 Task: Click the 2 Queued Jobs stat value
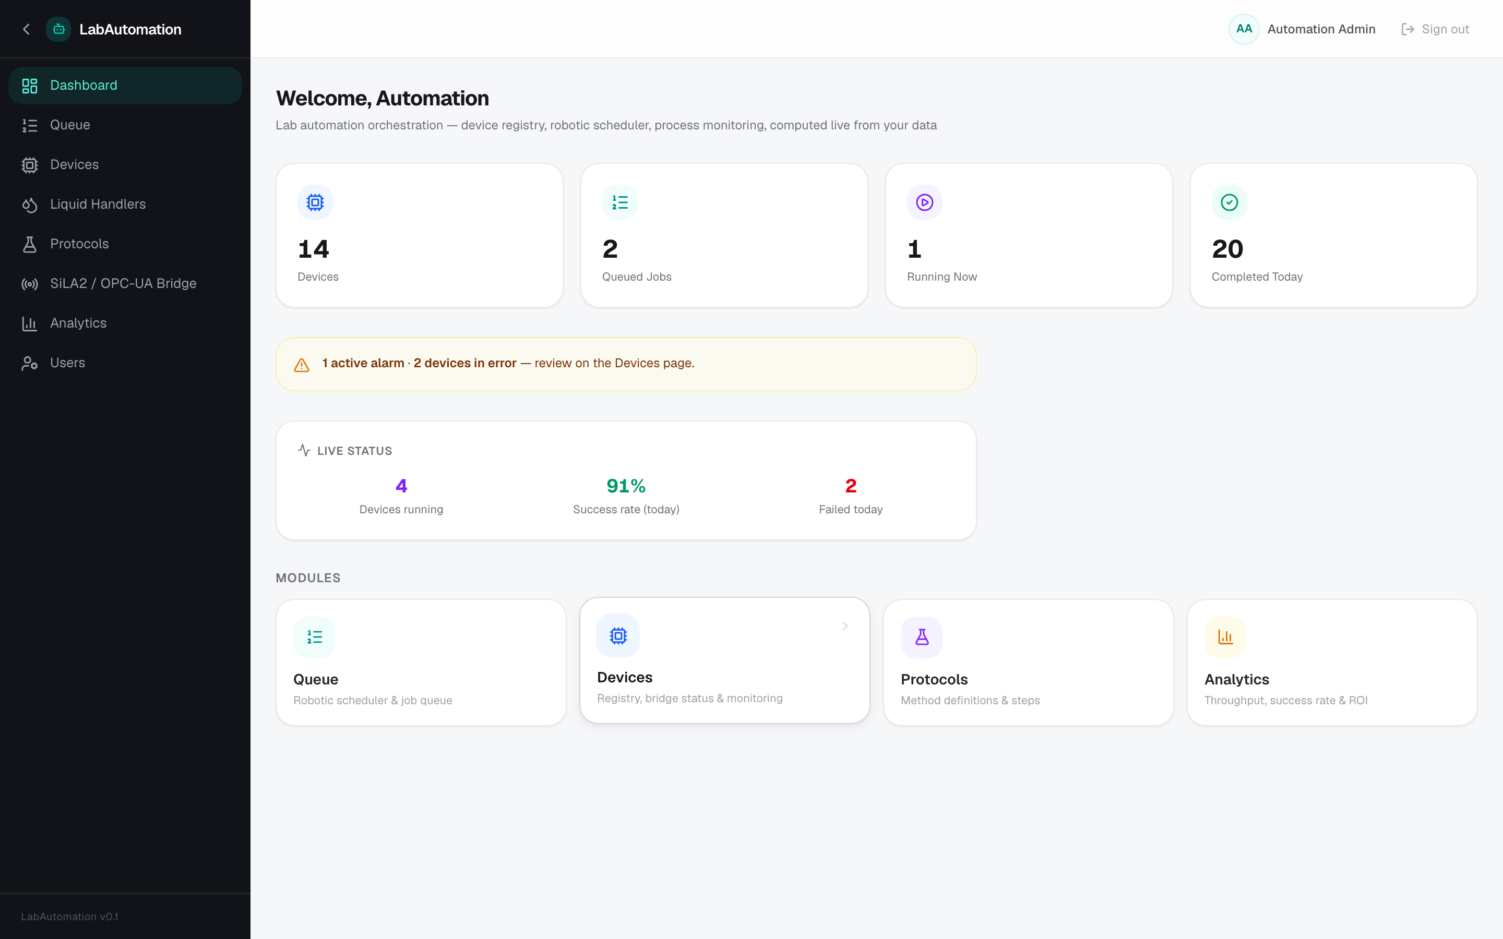tap(610, 249)
